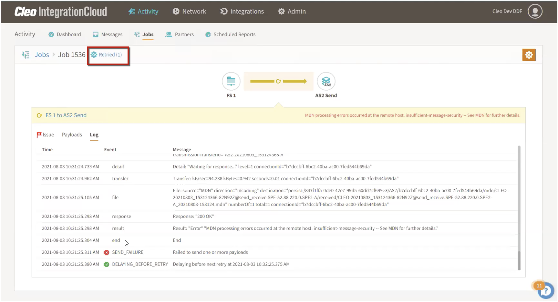Viewport: 558px width, 302px height.
Task: Switch to the Messages tab
Action: [x=108, y=35]
